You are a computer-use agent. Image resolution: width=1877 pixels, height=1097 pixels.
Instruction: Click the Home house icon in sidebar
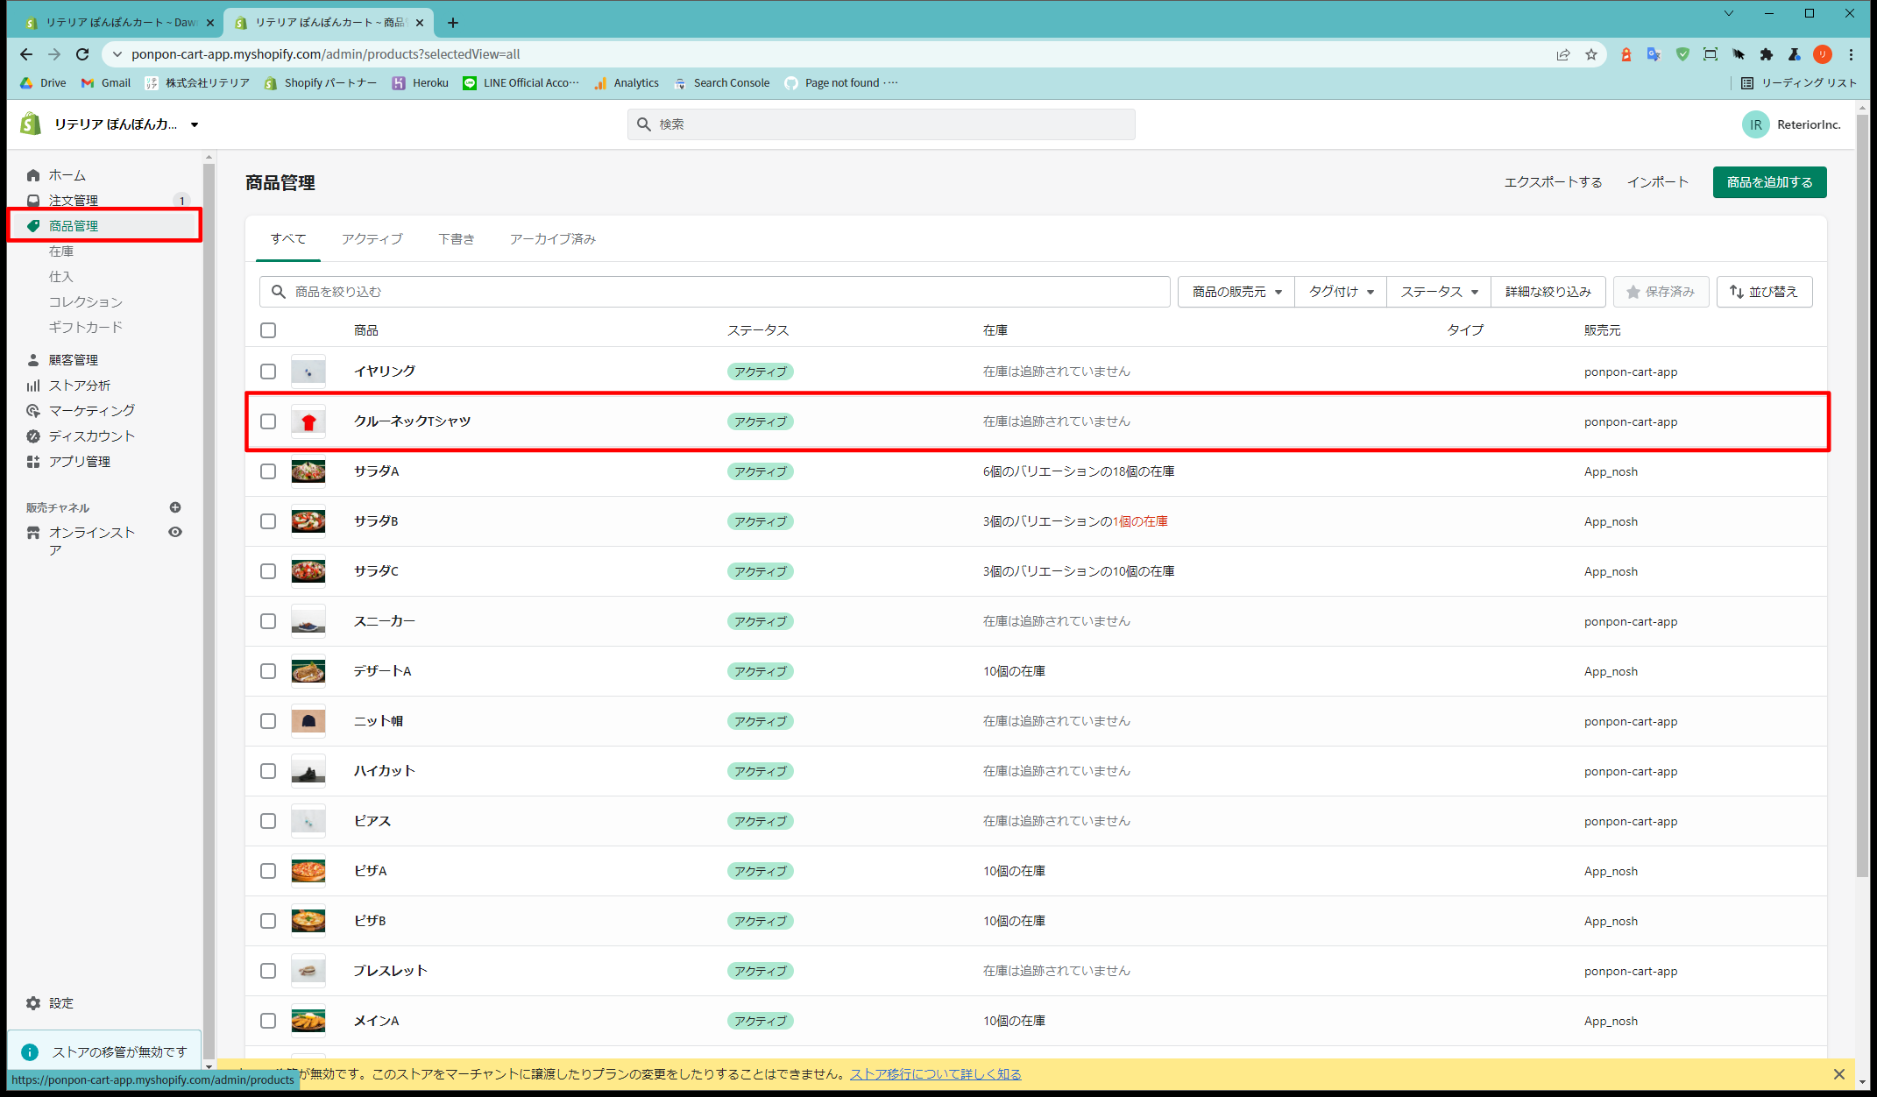click(33, 175)
